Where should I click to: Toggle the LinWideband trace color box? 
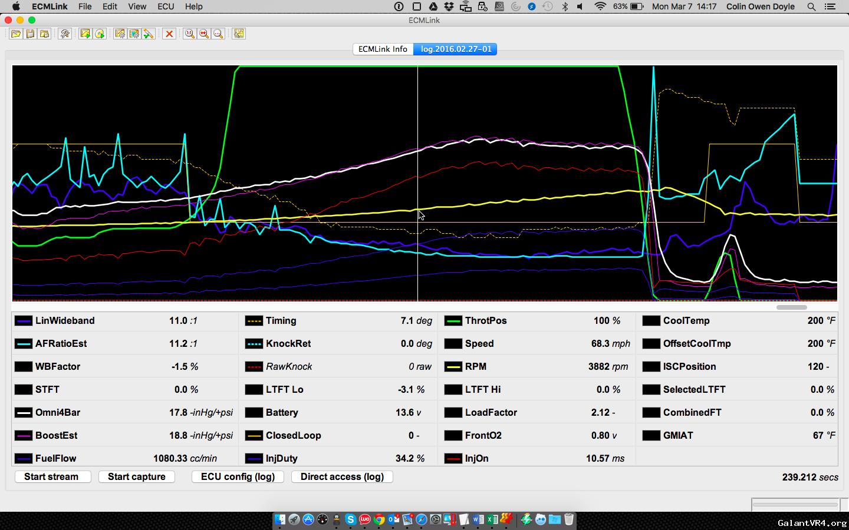(x=24, y=321)
